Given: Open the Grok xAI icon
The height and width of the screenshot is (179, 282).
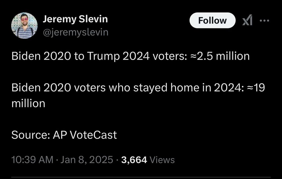Looking at the screenshot, I should click(247, 20).
